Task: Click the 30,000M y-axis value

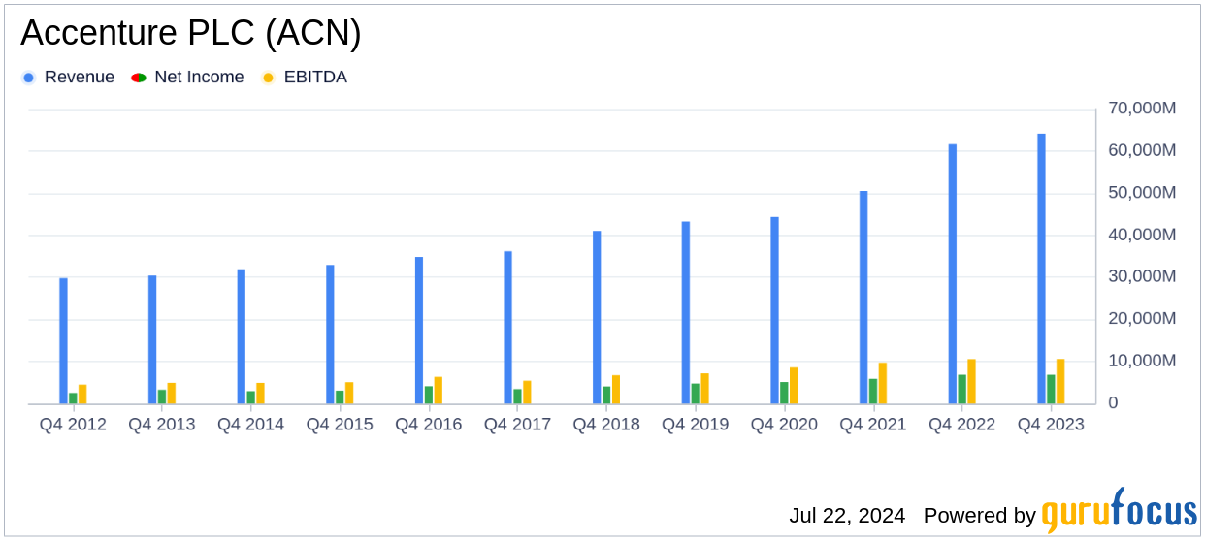Action: (1142, 276)
